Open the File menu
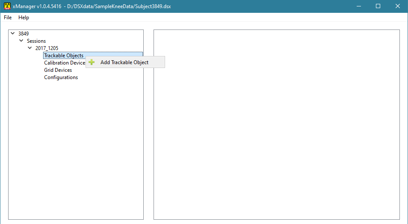 (8, 18)
